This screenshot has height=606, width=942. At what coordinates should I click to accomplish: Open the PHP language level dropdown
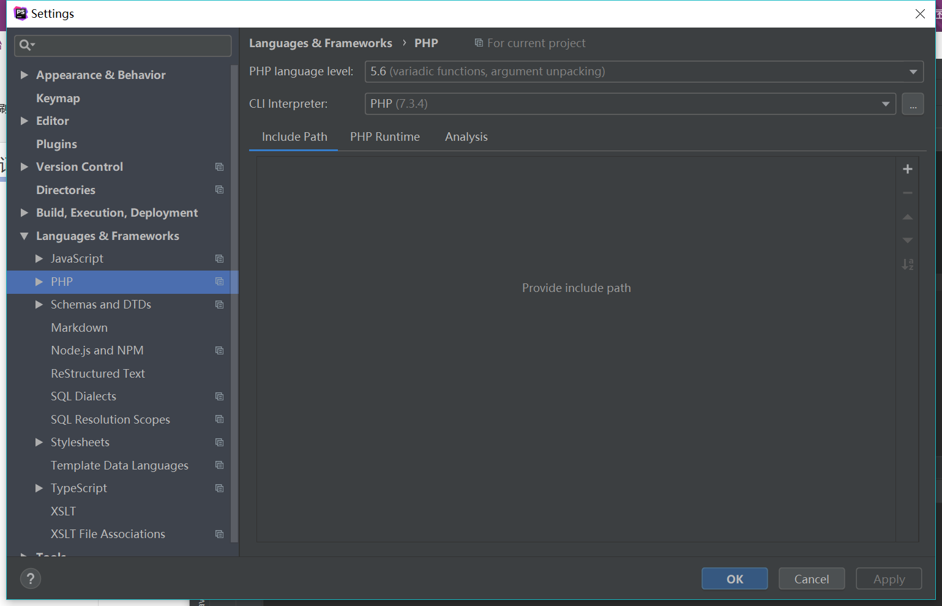tap(644, 72)
